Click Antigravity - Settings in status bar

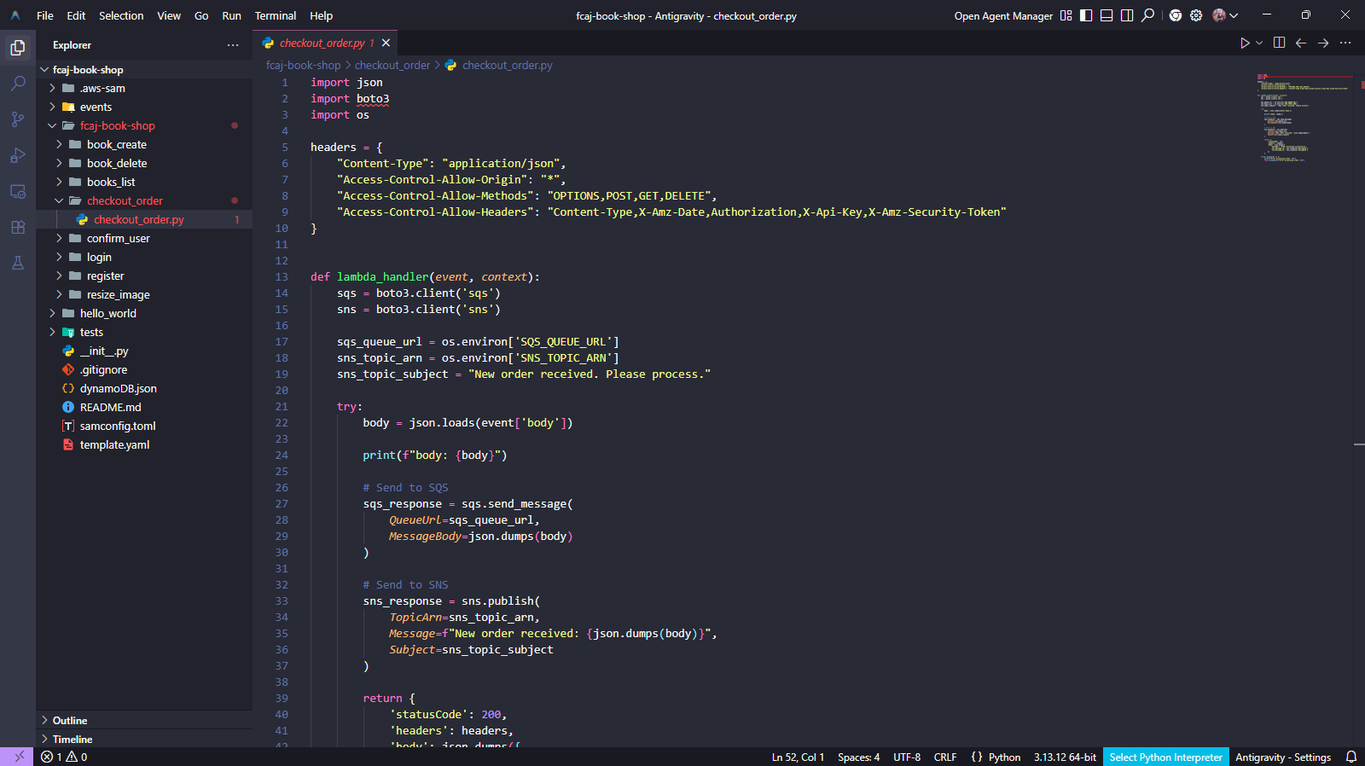point(1283,757)
